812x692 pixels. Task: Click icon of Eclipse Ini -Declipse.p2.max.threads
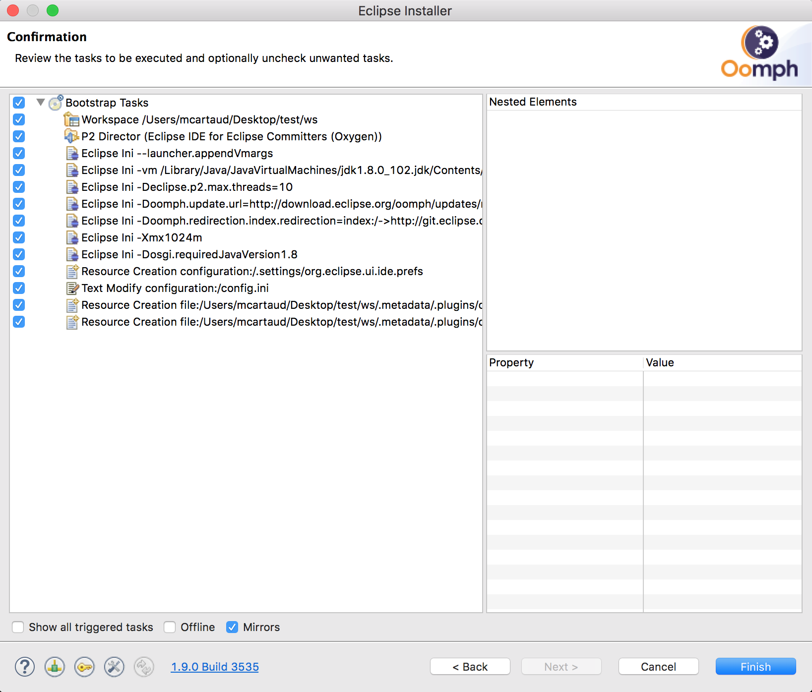[x=72, y=187]
